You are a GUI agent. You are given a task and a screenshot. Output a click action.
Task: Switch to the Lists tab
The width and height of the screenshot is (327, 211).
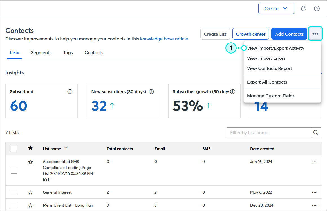[x=14, y=52]
